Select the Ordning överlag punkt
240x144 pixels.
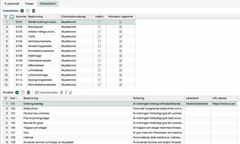point(120,104)
